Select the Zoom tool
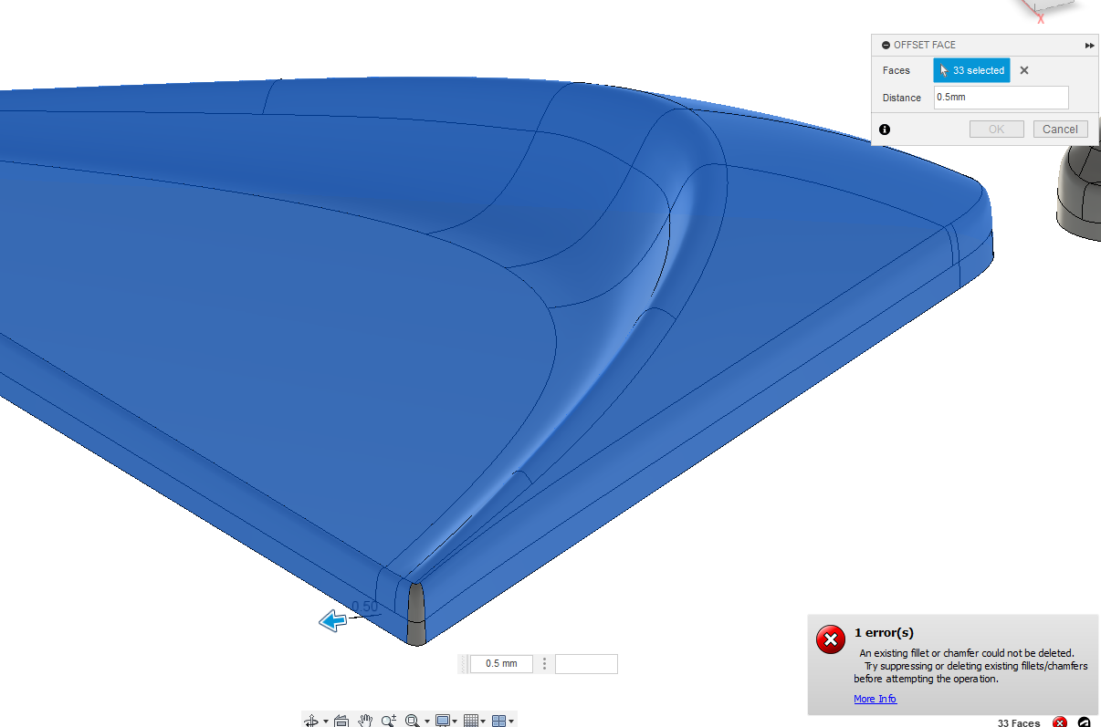This screenshot has width=1101, height=727. 388,720
